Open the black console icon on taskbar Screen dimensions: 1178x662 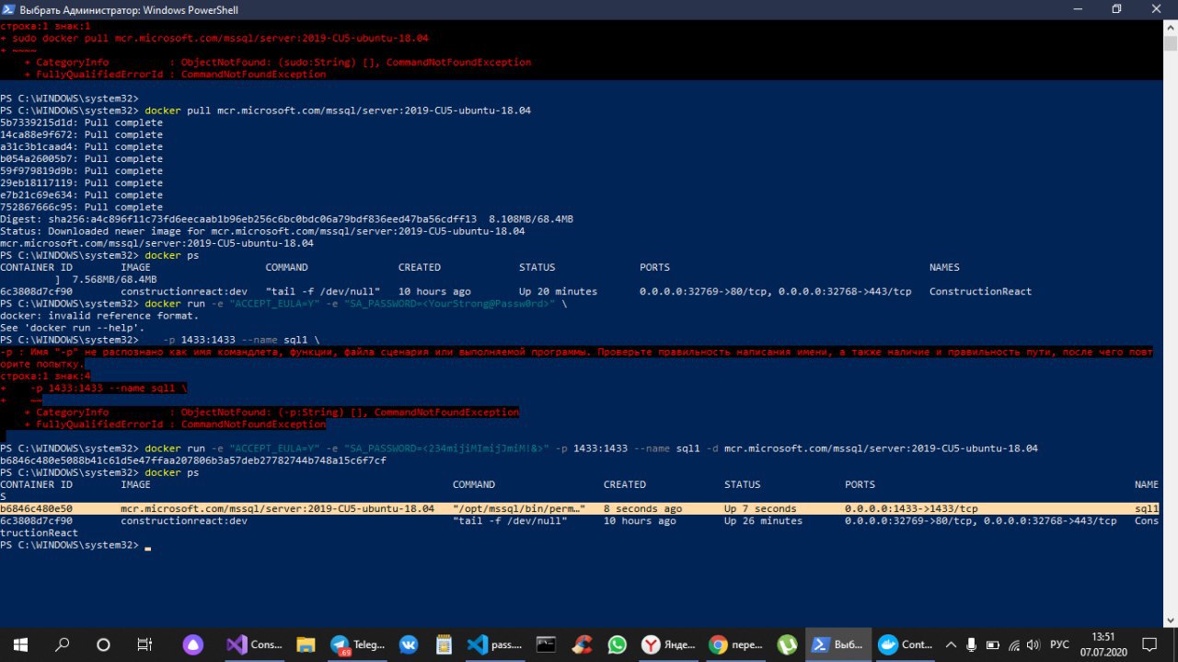[547, 645]
